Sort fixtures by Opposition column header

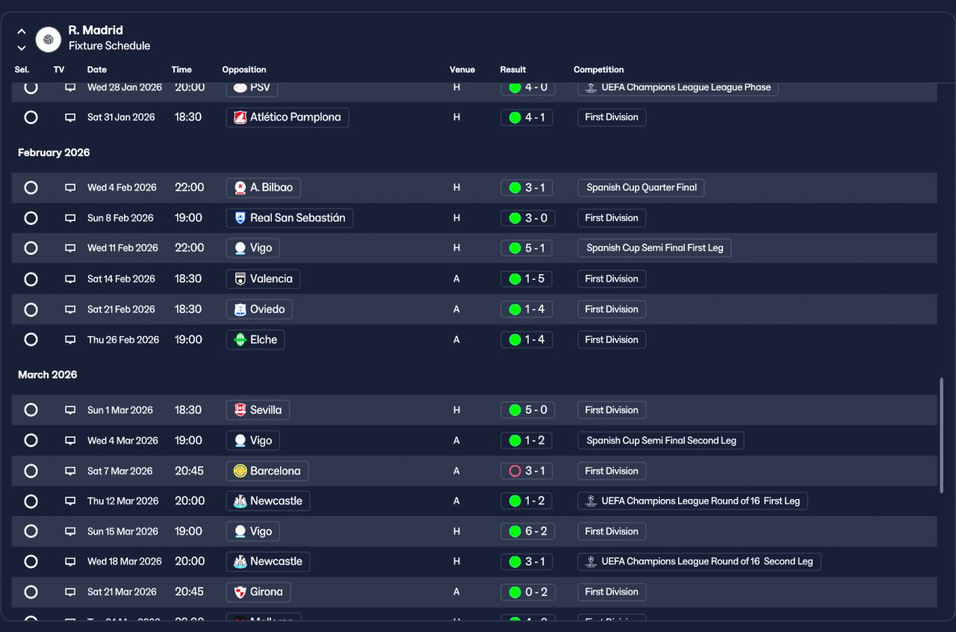[244, 69]
